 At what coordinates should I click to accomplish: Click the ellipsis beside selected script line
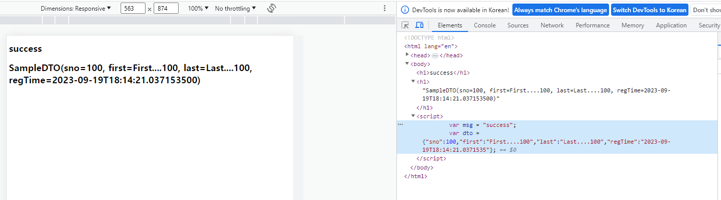400,124
